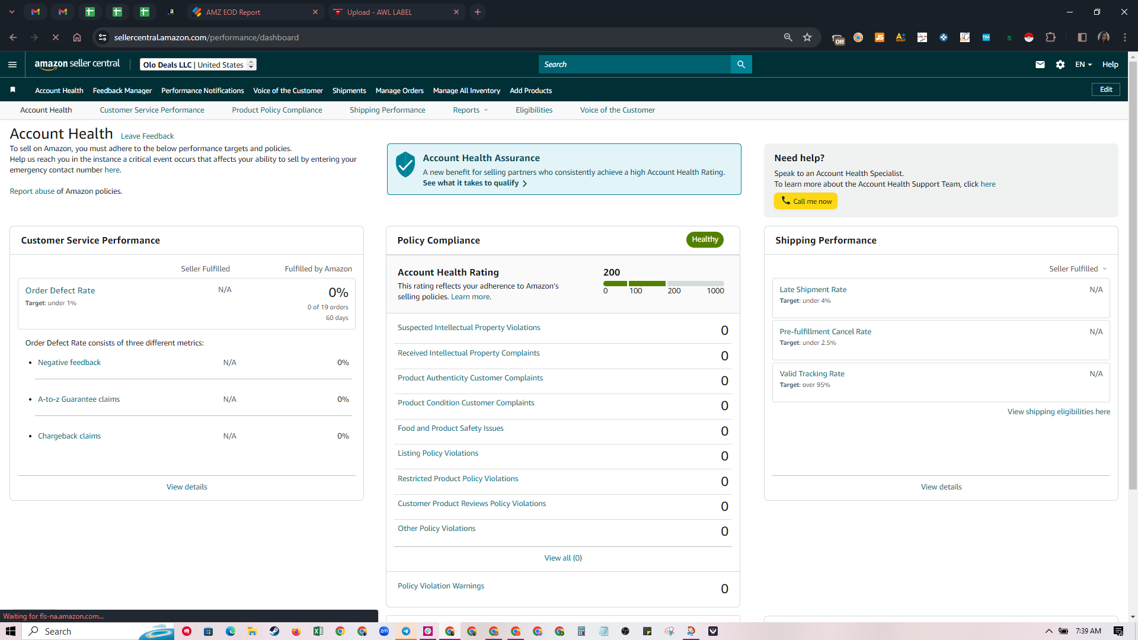
Task: Open the Seller Fulfilled dropdown in Shipping Performance
Action: (1078, 269)
